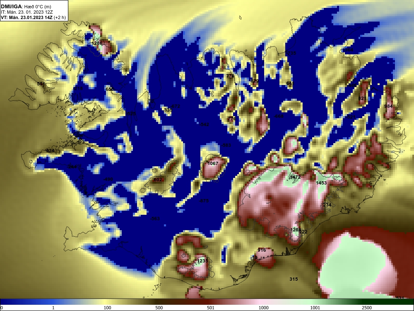Click the 1453 value label
Screen dimensions: 414x311
(x=321, y=183)
